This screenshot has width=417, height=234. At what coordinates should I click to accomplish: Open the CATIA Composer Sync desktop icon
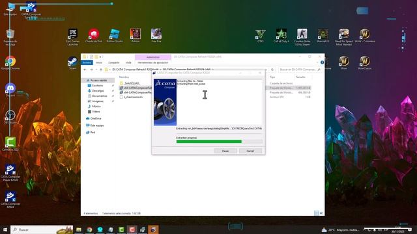click(31, 10)
